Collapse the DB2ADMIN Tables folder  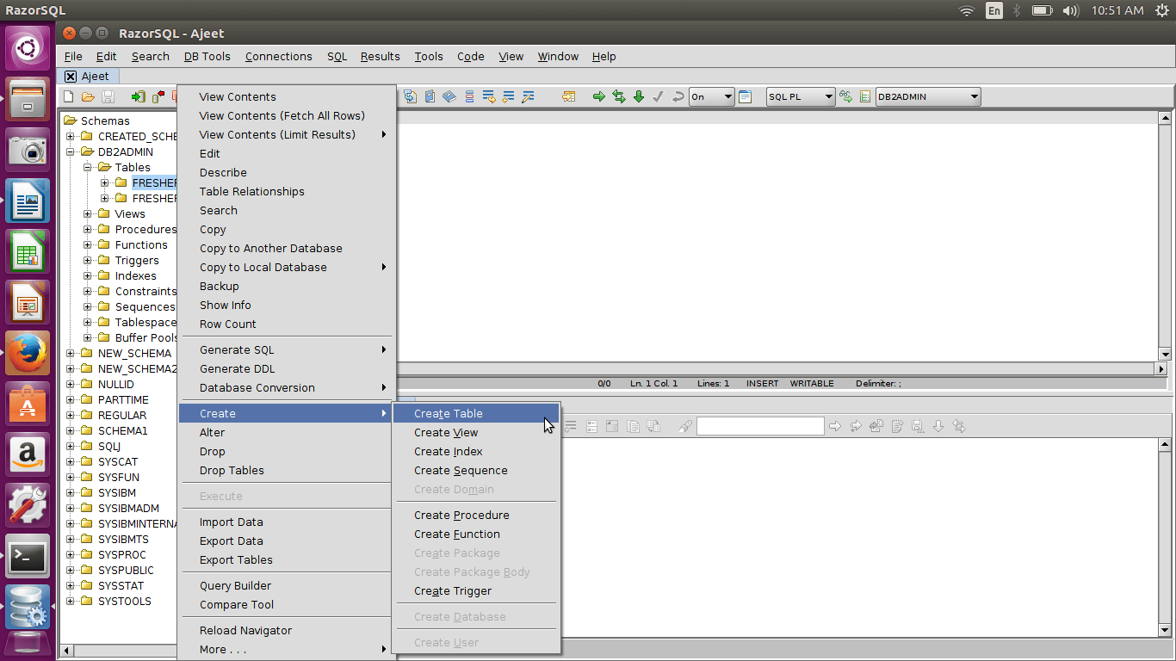(x=88, y=168)
